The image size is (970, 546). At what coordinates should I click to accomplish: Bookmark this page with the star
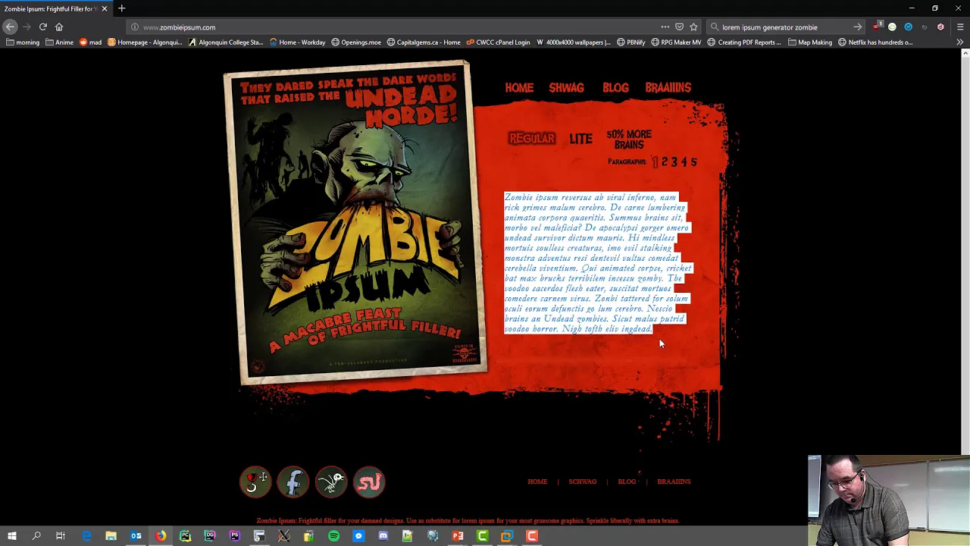coord(693,27)
